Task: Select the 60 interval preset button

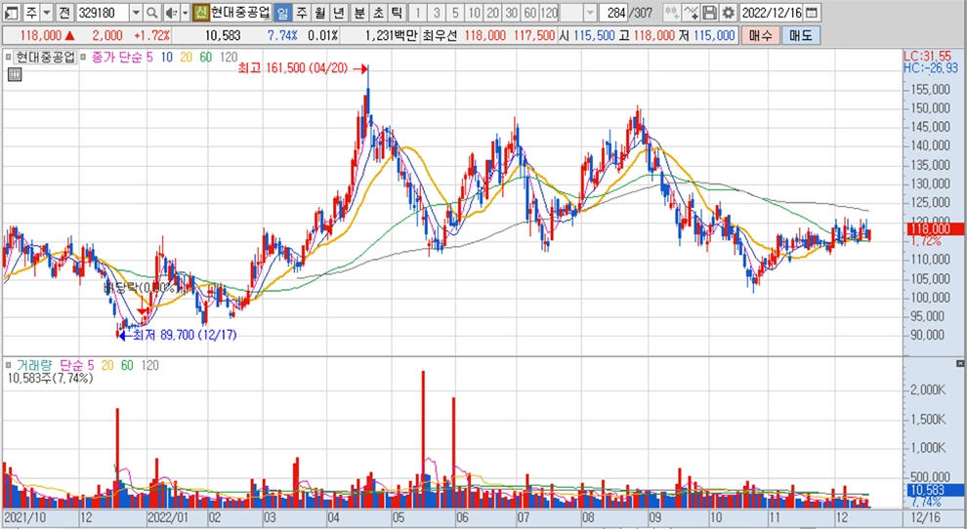Action: click(528, 13)
